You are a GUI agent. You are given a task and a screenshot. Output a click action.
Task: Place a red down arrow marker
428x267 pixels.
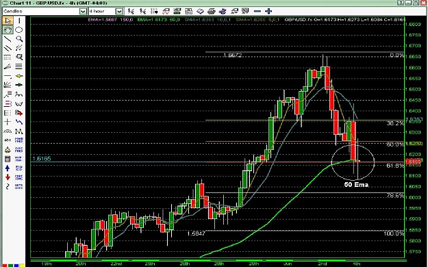coord(8,177)
